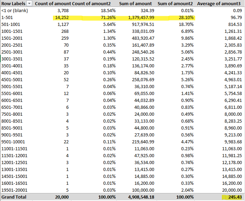The height and width of the screenshot is (201, 245).
Task: Select the 8501-9001 row label
Action: (12, 128)
